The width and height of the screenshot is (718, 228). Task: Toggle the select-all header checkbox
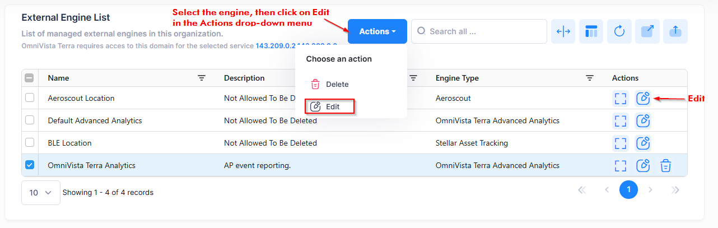tap(30, 78)
